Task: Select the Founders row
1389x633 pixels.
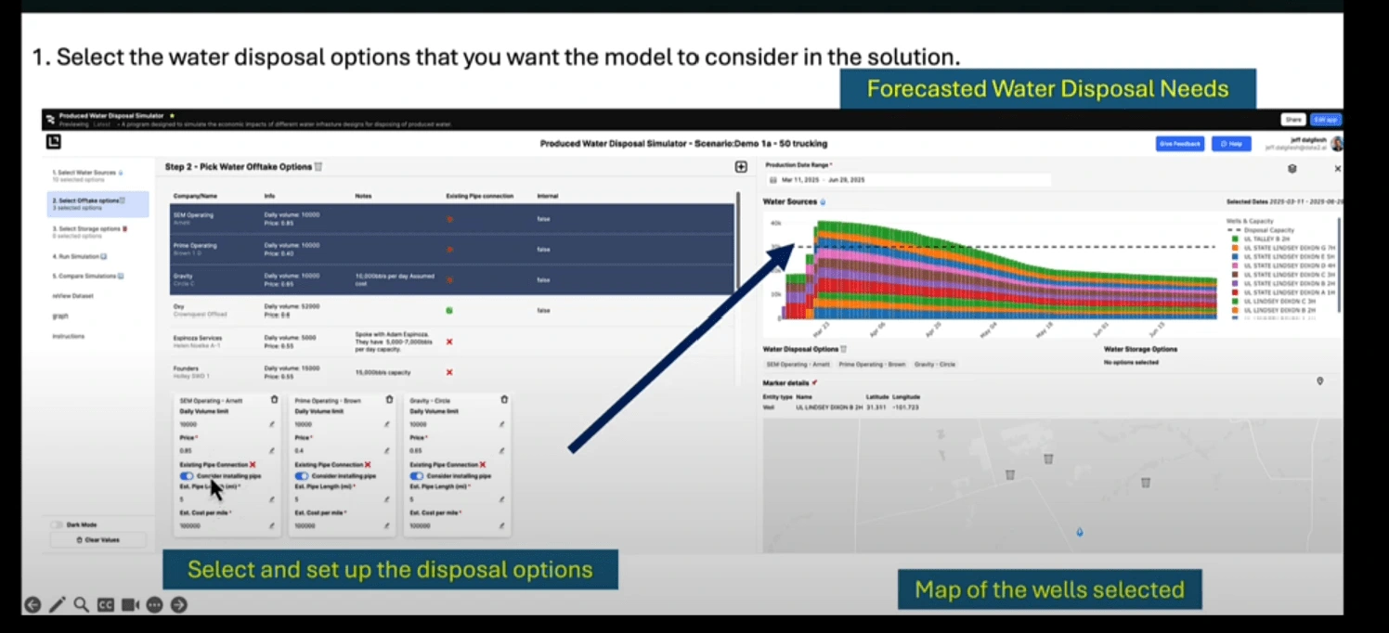Action: [452, 372]
